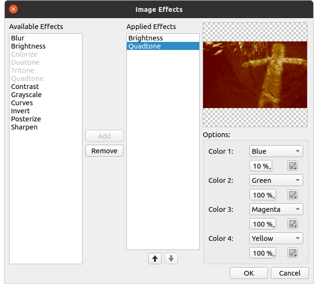Remove the selected effect
The width and height of the screenshot is (318, 288).
(x=104, y=151)
